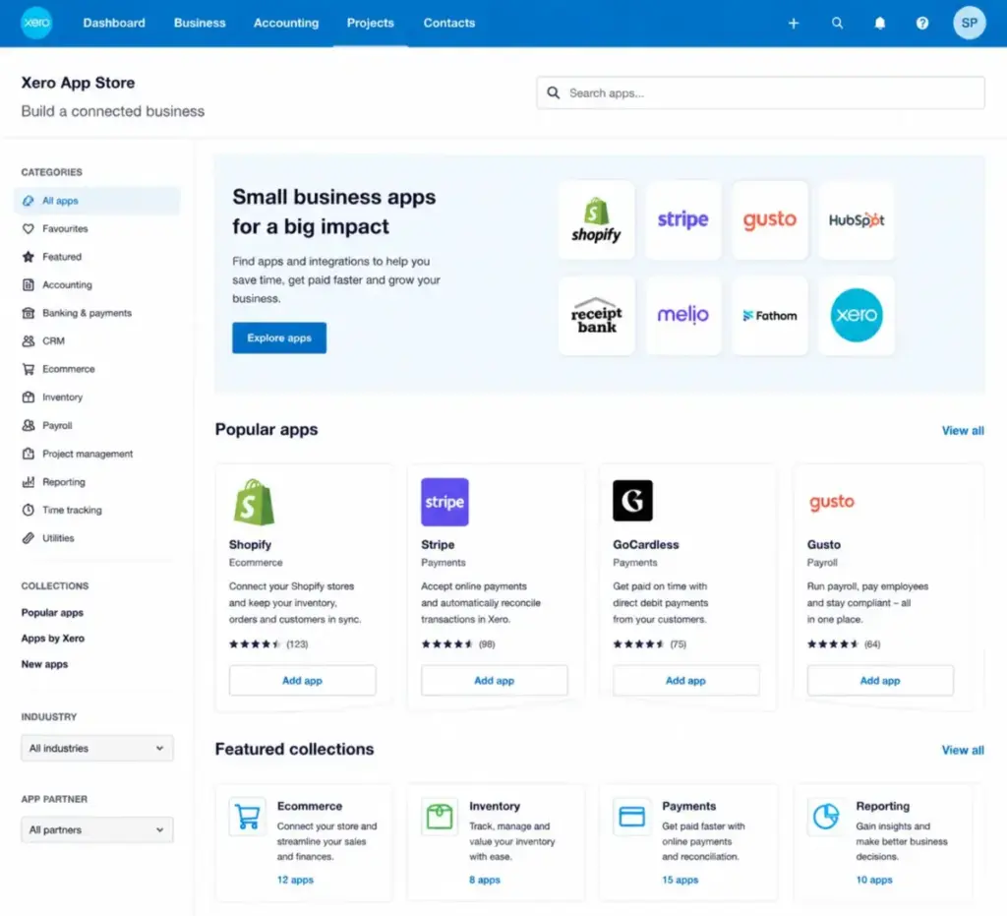Click the Shopify tile in the banner
This screenshot has height=916, width=1007.
(x=596, y=219)
